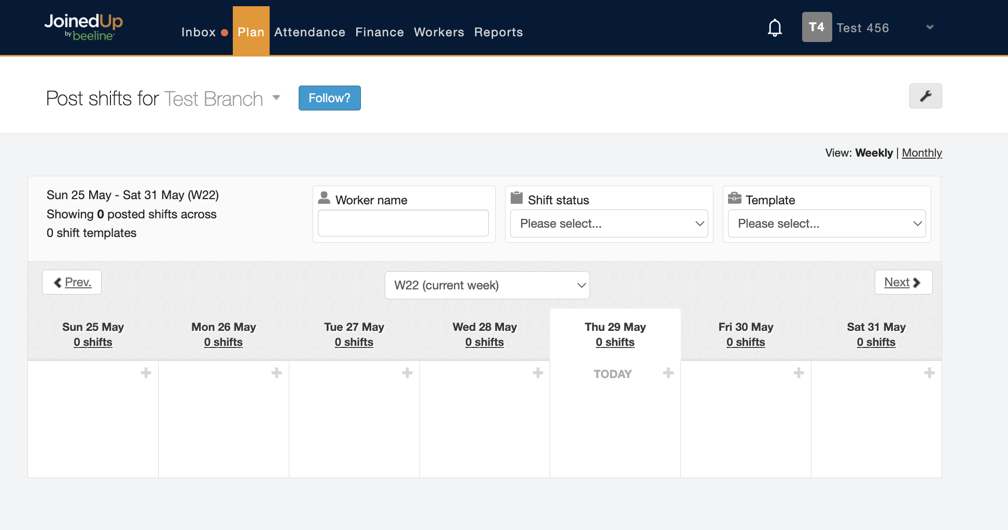
Task: Expand the Test 456 account menu
Action: coord(930,27)
